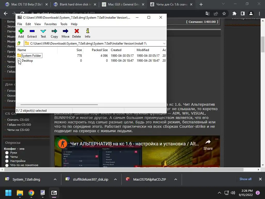Click the share page icon
The width and height of the screenshot is (265, 199).
point(216,13)
